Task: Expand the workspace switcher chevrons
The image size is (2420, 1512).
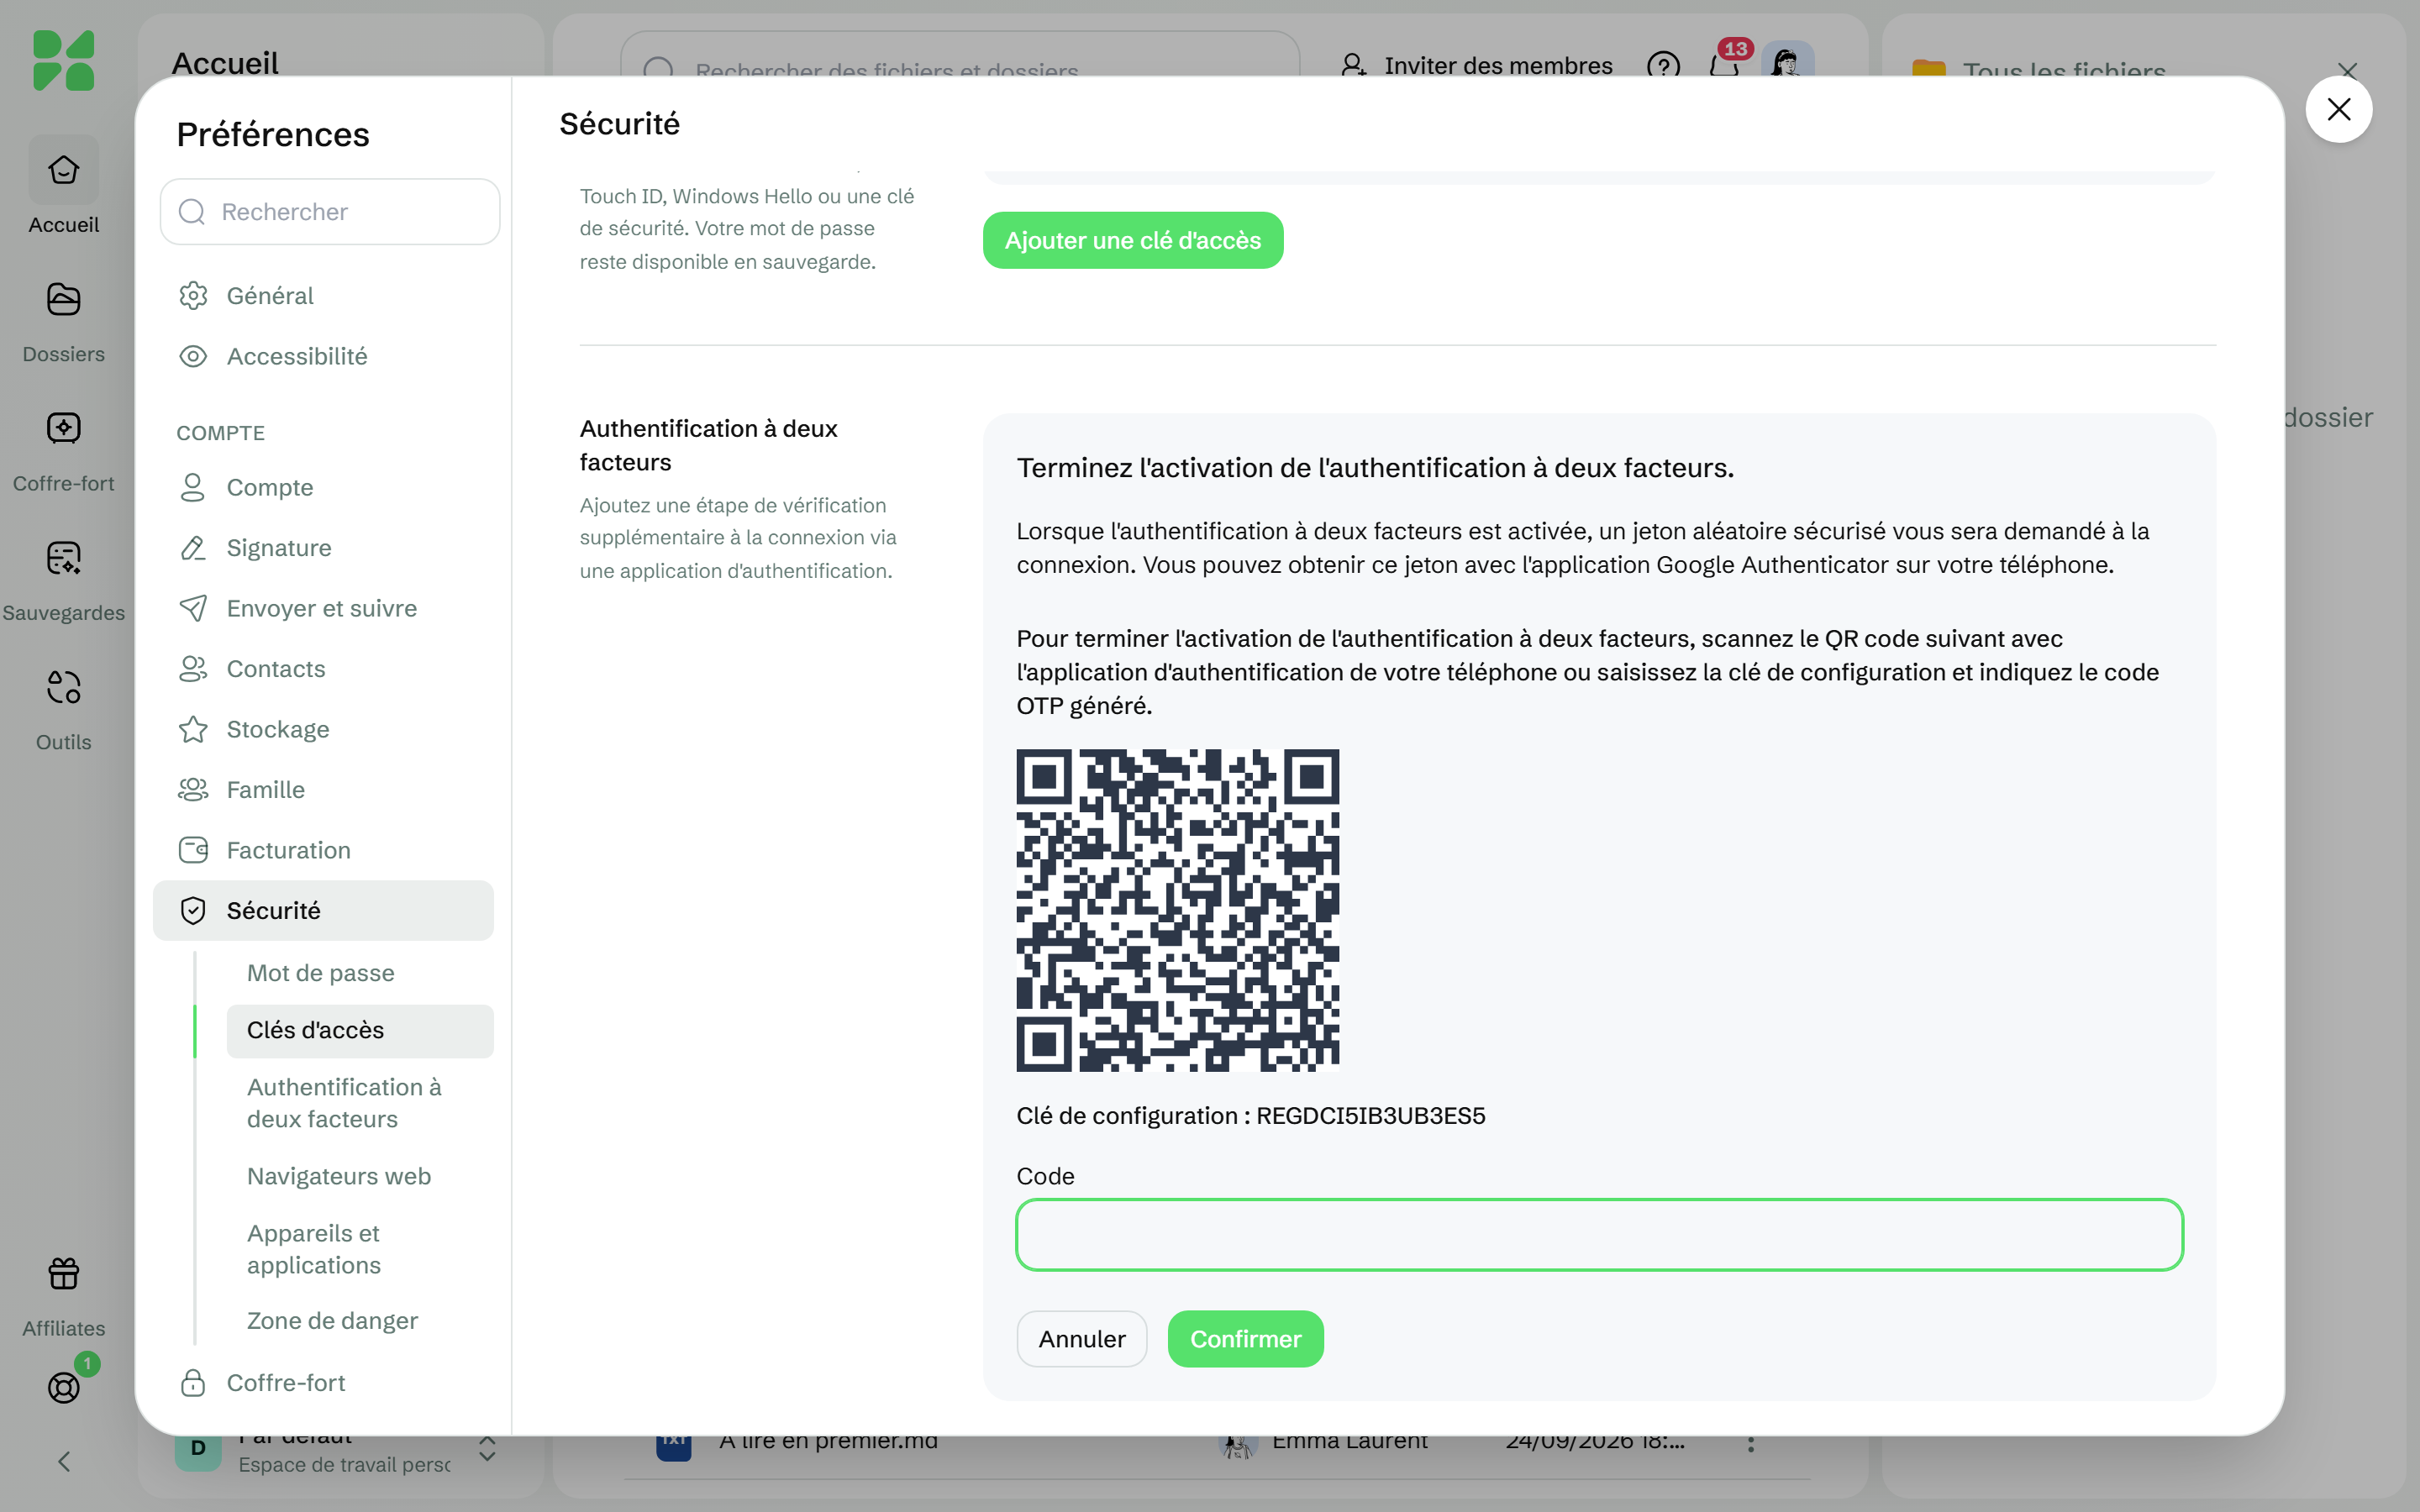Action: click(x=487, y=1449)
